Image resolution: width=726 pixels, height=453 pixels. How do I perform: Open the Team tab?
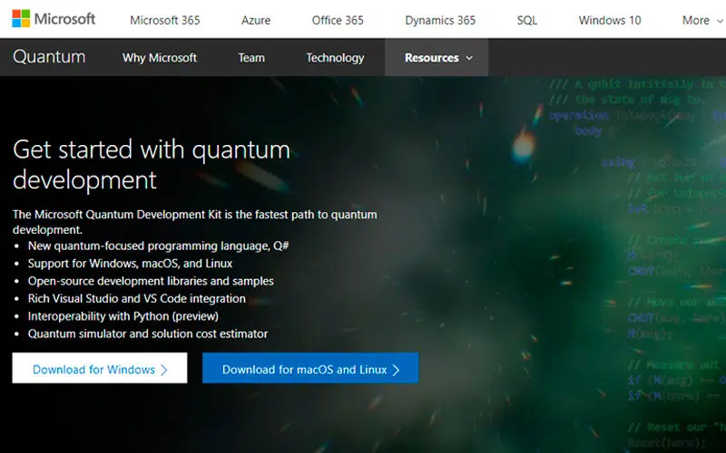click(x=251, y=58)
